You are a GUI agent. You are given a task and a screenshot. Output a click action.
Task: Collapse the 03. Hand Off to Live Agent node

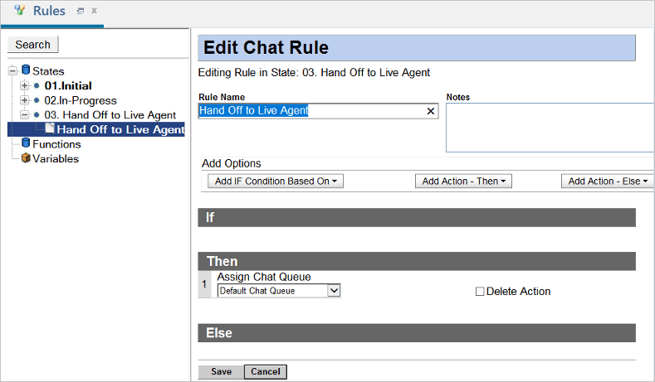coord(24,115)
